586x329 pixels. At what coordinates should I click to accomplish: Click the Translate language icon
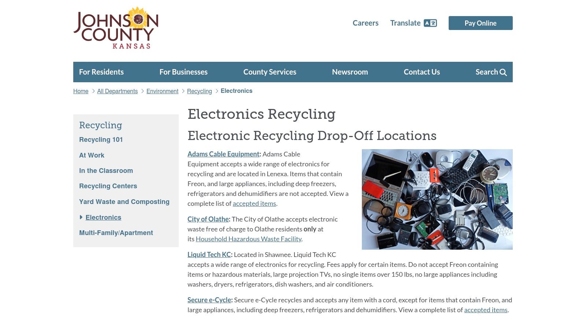(431, 23)
